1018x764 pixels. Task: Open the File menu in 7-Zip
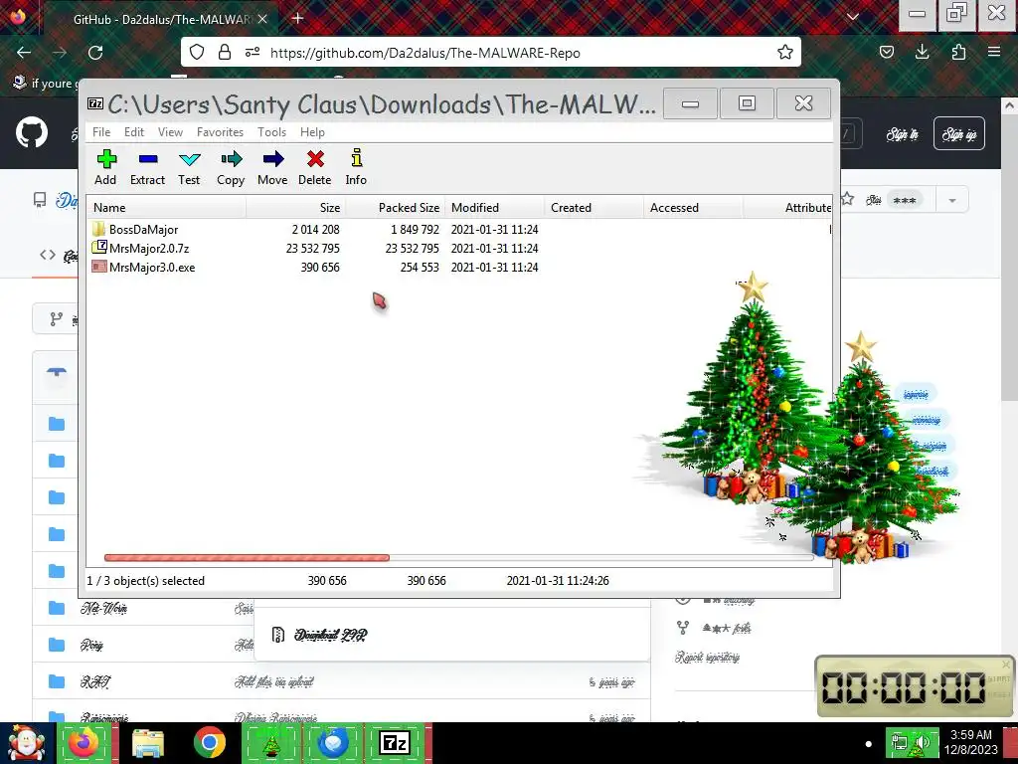(x=101, y=132)
